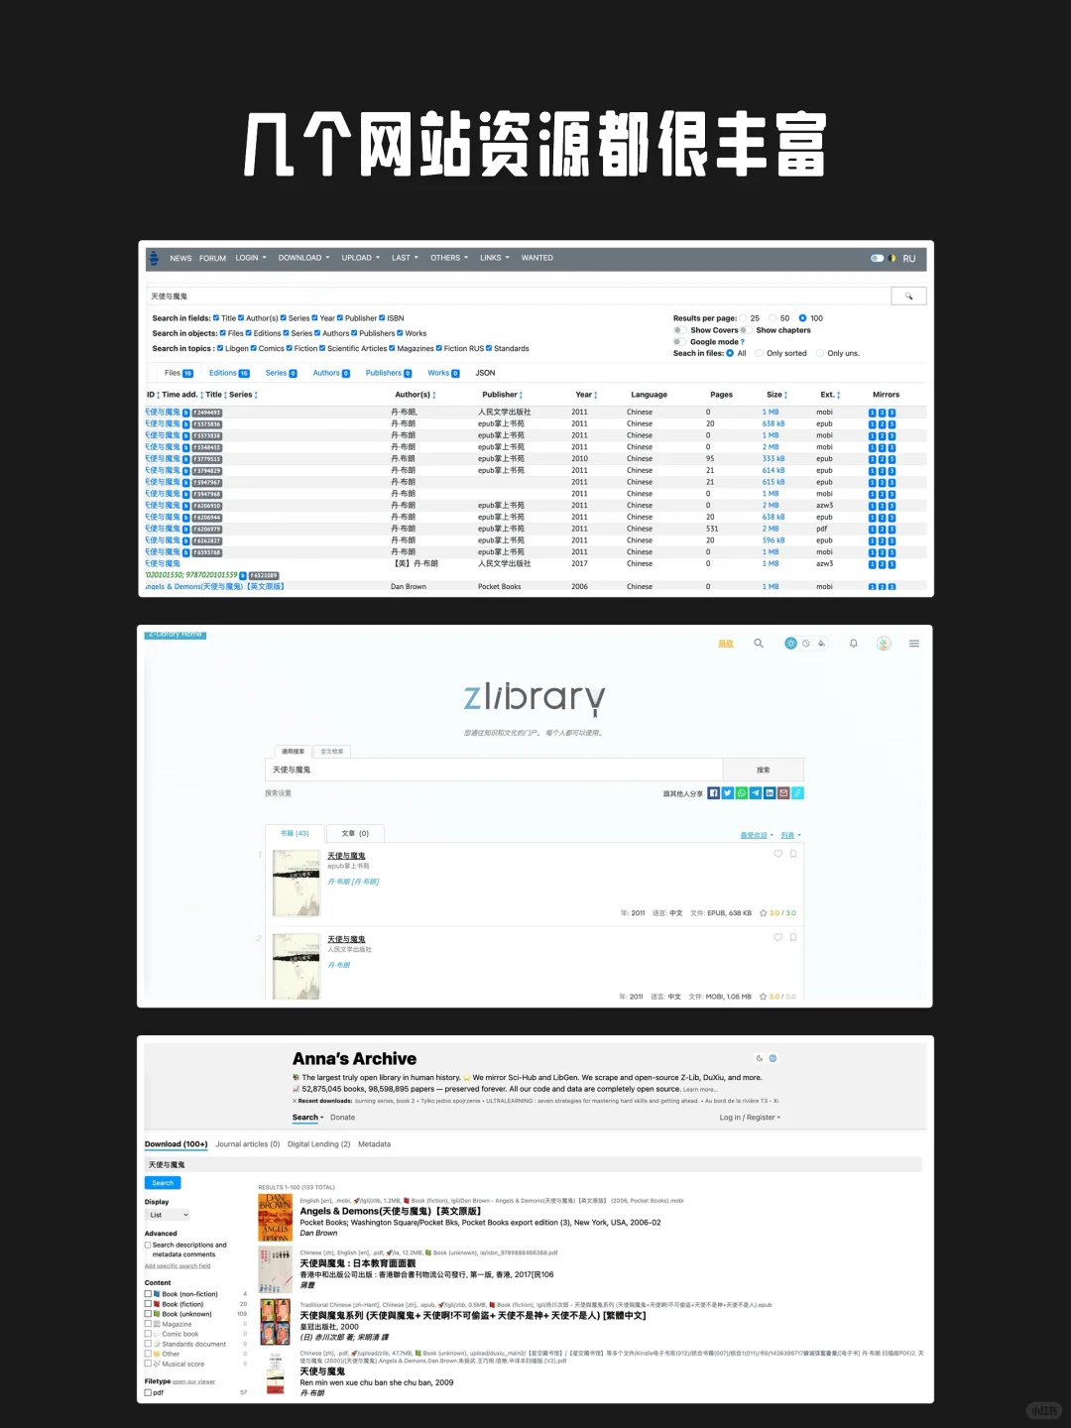1071x1428 pixels.
Task: Open Z-Library notifications bell
Action: (x=853, y=644)
